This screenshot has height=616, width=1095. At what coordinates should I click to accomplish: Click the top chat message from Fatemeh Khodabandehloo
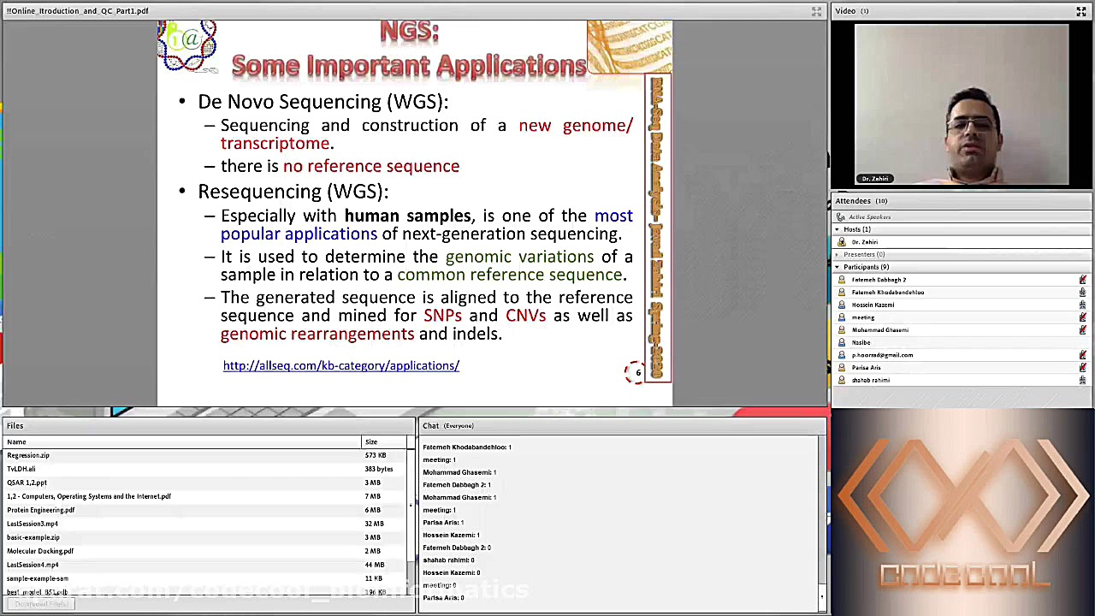coord(467,447)
